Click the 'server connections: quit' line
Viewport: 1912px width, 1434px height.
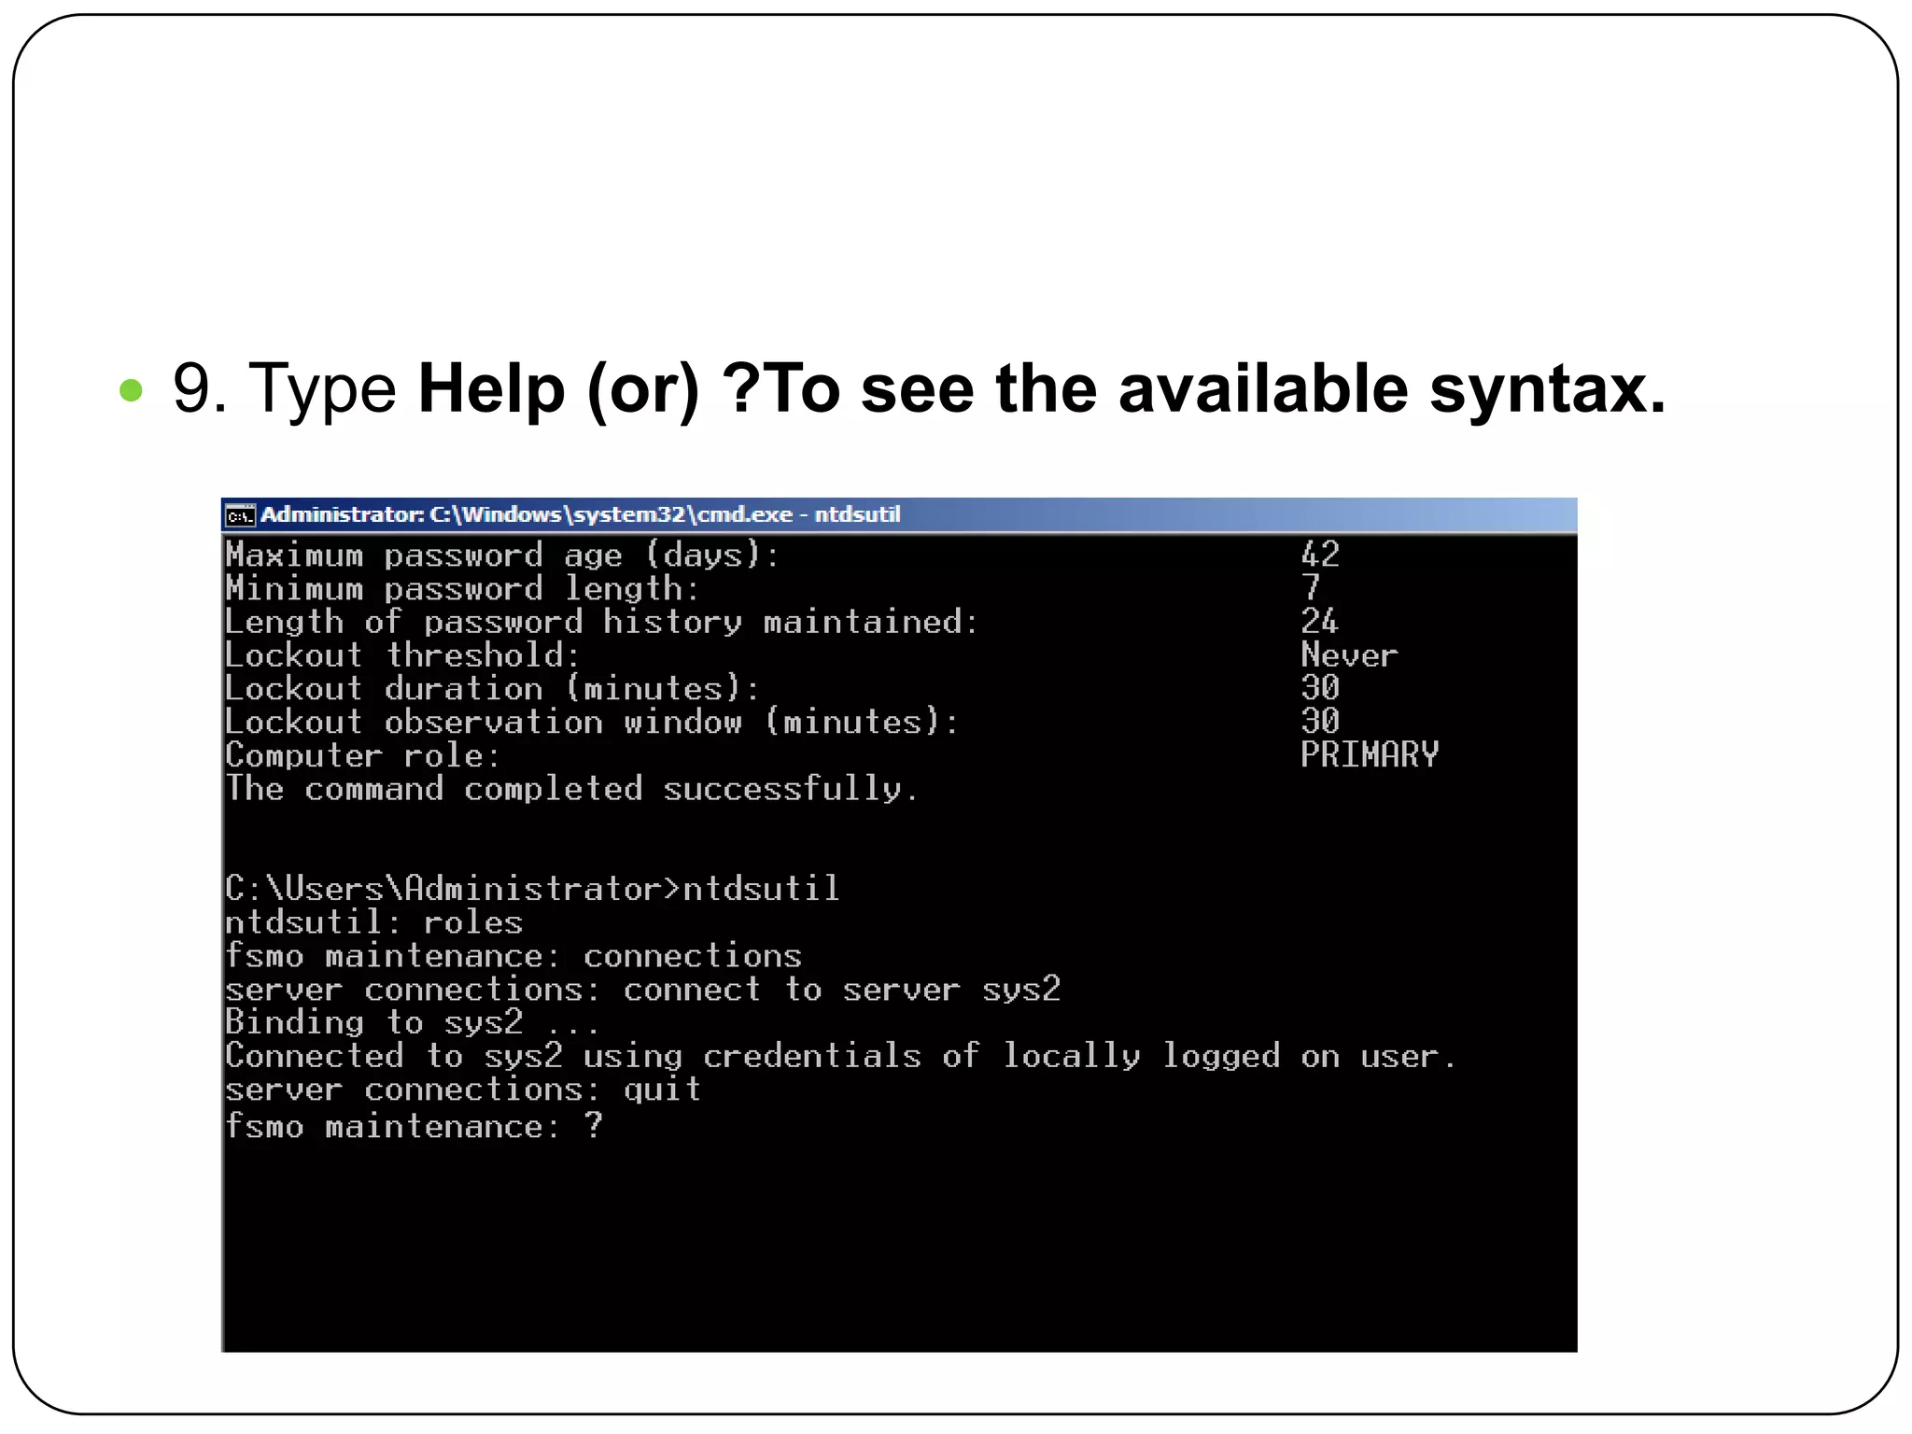point(463,1090)
